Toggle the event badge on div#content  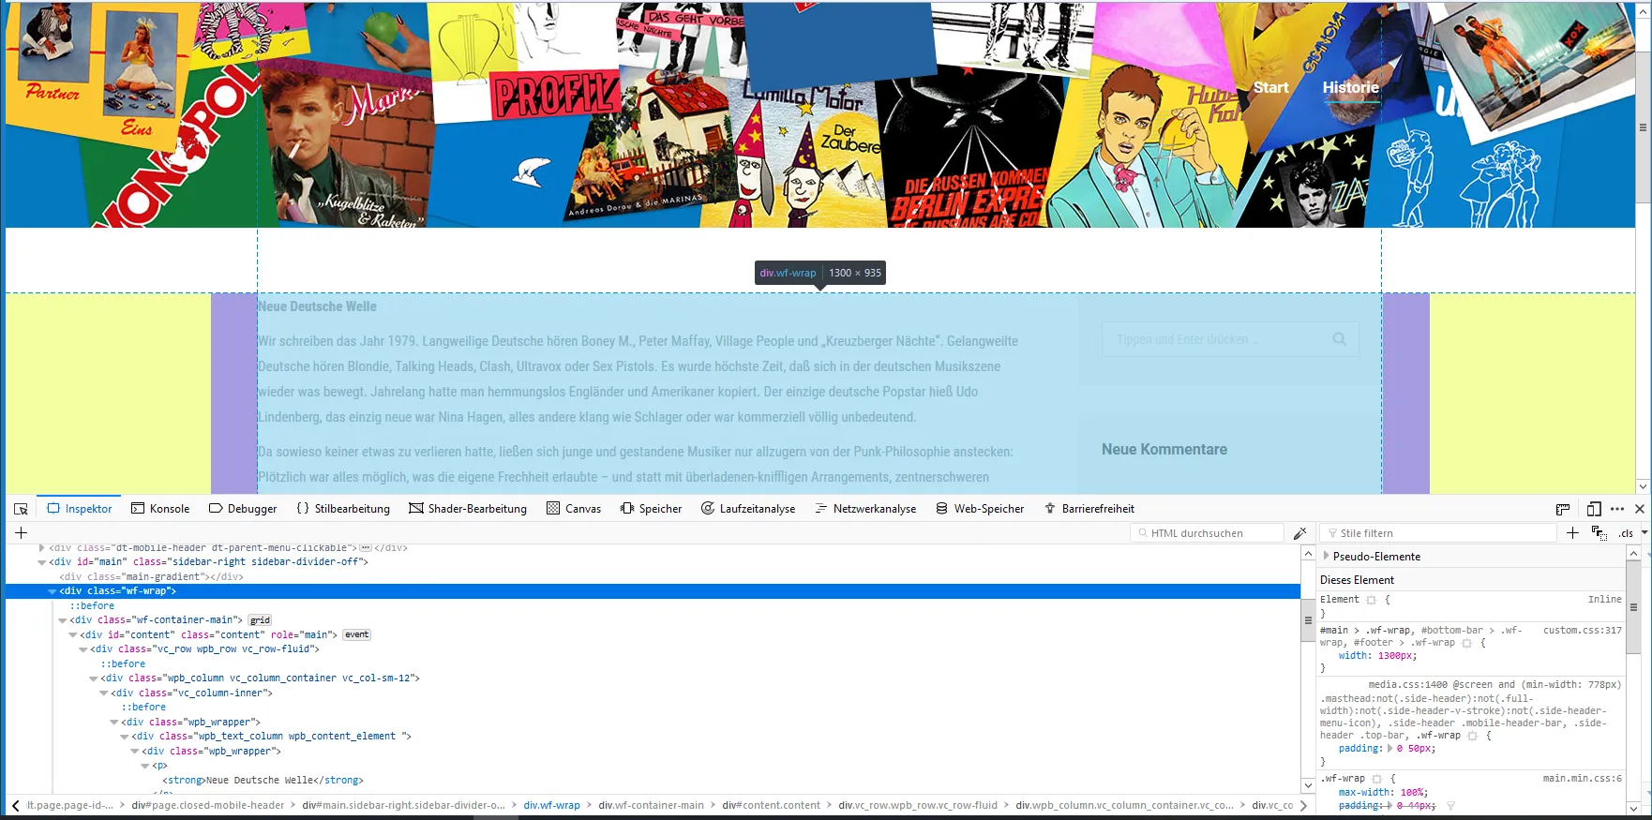click(356, 634)
